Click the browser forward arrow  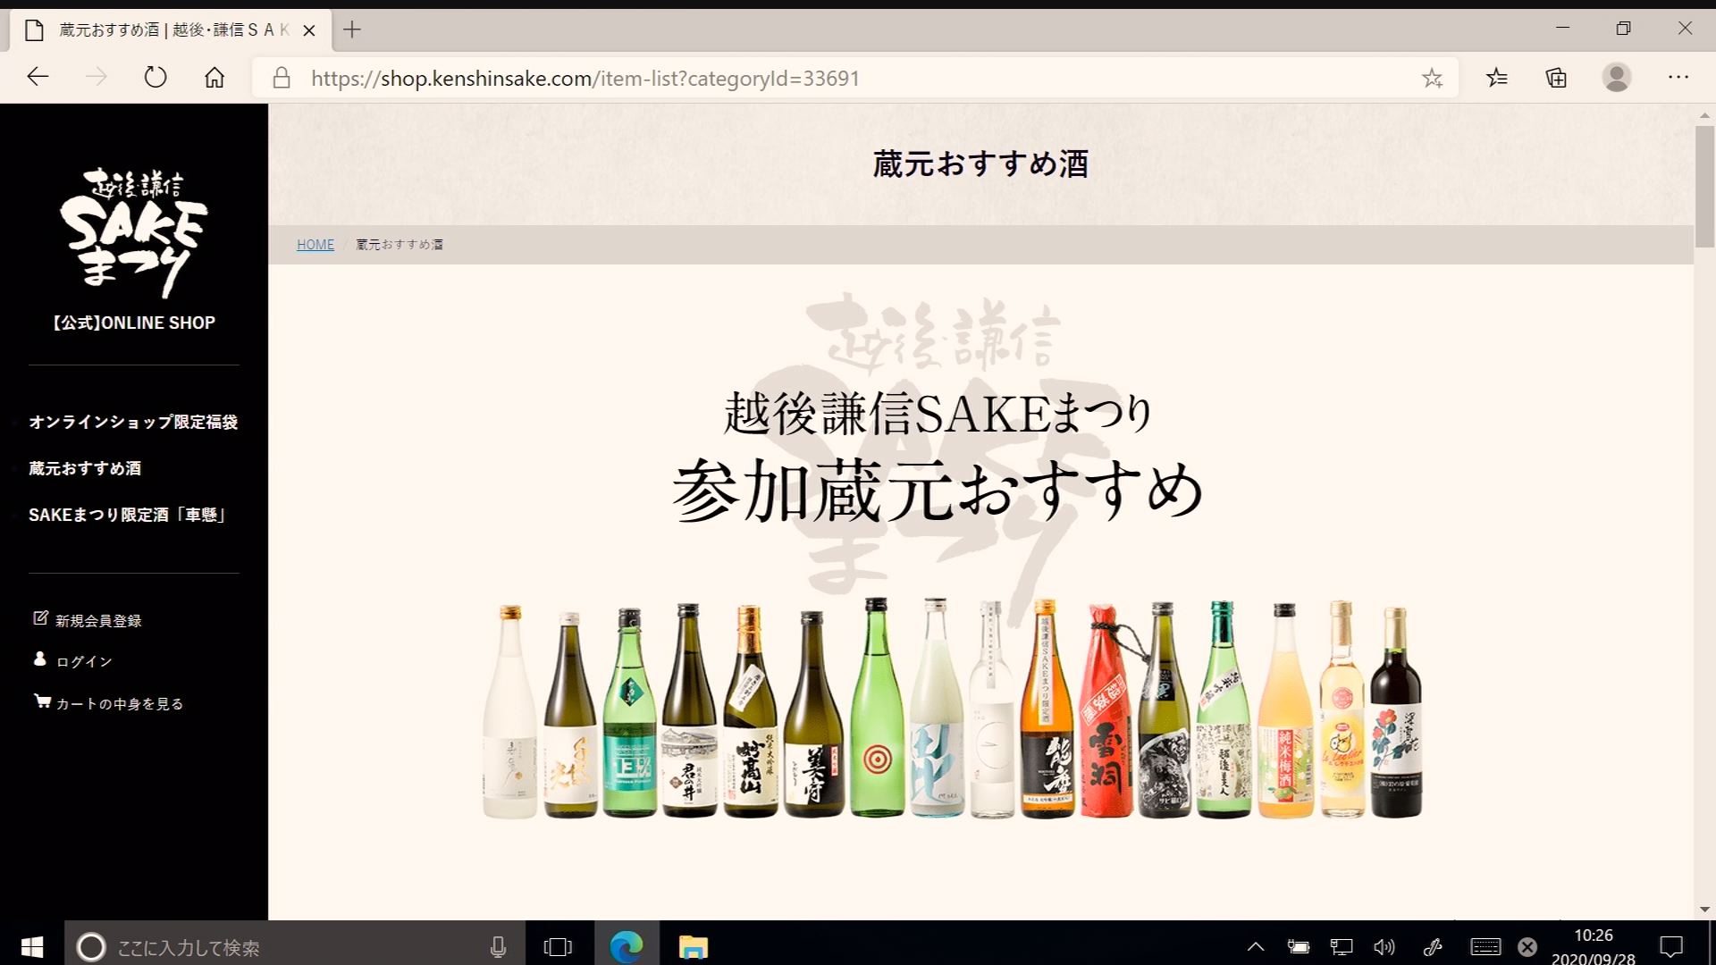(96, 78)
